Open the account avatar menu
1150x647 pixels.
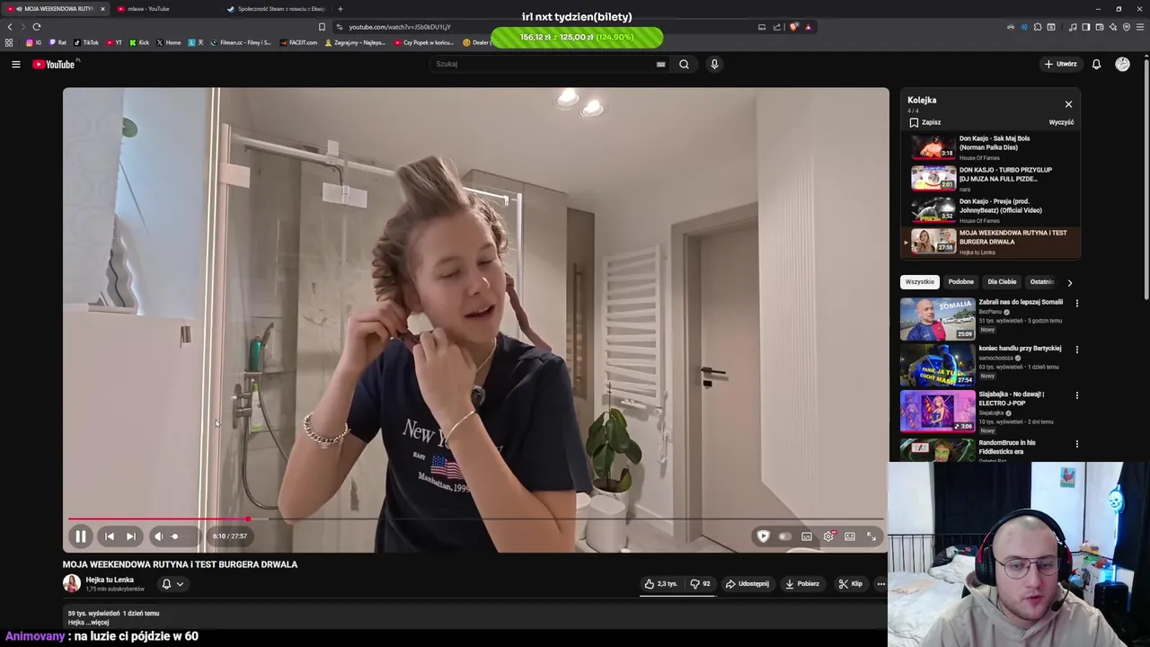[x=1122, y=64]
